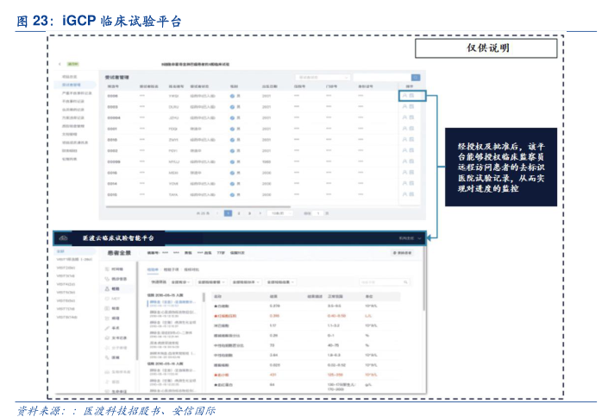Click person icon in last subject row 0015

[x=404, y=195]
